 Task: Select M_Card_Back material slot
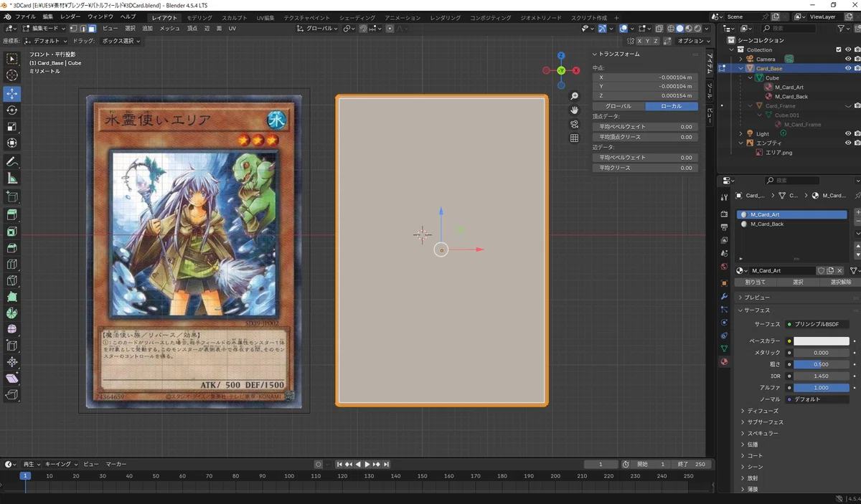[792, 224]
